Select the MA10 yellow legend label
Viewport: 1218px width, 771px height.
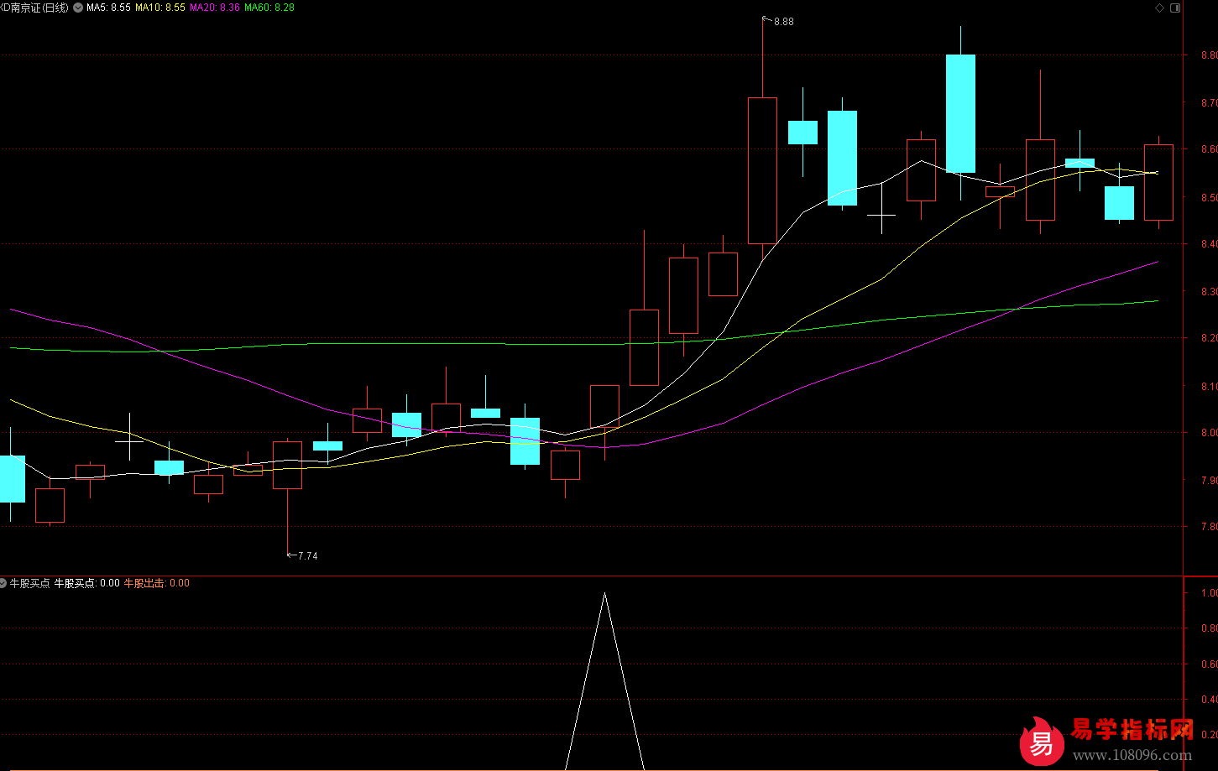[159, 8]
